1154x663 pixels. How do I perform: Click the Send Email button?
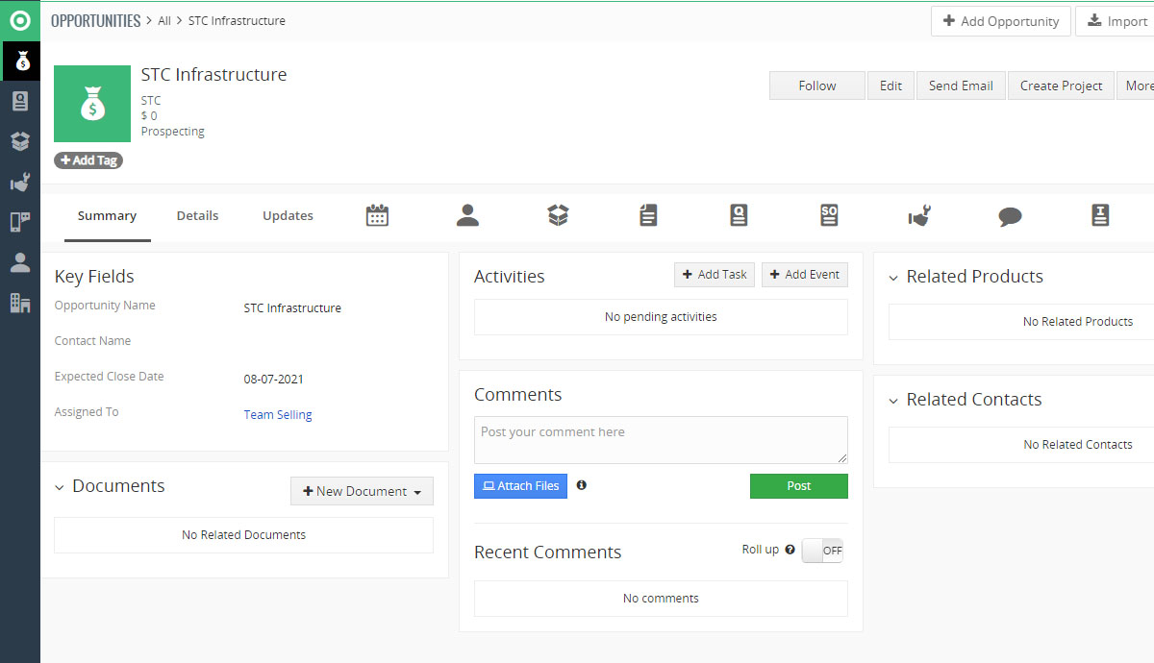pos(961,86)
